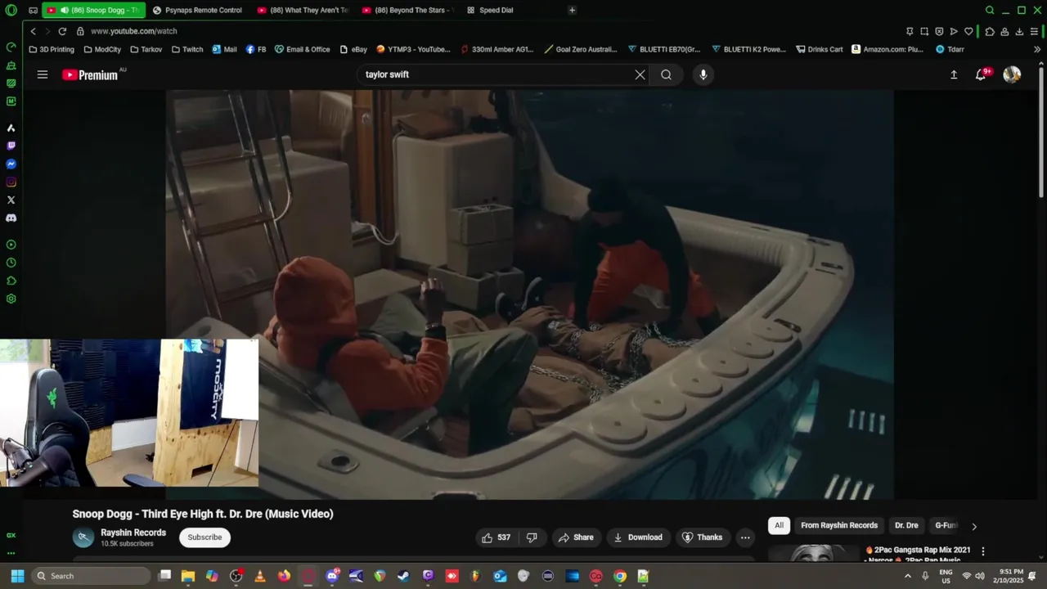Open X in Opera sidebar
This screenshot has width=1047, height=589.
(11, 200)
